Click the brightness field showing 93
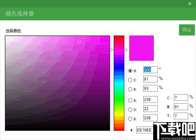196x140 pixels. (x=150, y=88)
